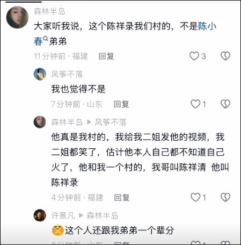241x245 pixels.
Task: Open top commenter name 森林半岛
Action: pyautogui.click(x=49, y=11)
